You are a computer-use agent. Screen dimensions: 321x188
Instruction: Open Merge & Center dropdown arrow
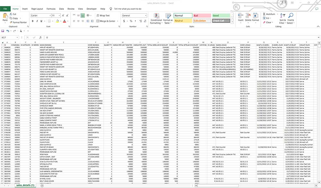[x=118, y=21]
